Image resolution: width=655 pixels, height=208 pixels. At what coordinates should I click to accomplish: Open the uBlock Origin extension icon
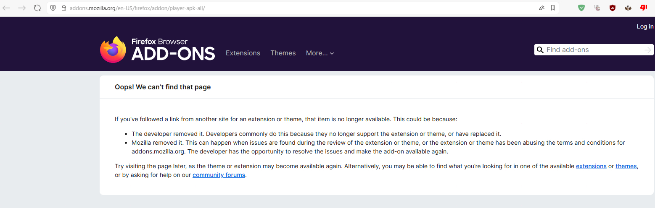[x=613, y=8]
